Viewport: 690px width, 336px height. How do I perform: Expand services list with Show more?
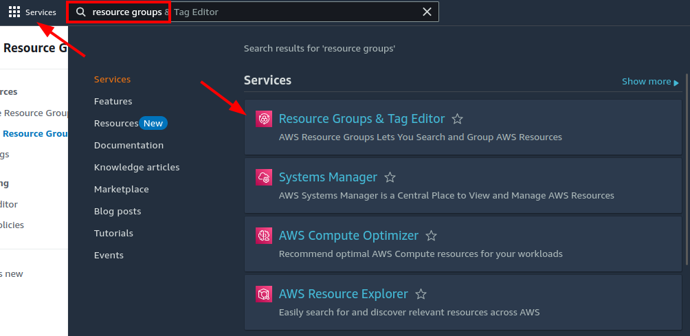pyautogui.click(x=649, y=82)
